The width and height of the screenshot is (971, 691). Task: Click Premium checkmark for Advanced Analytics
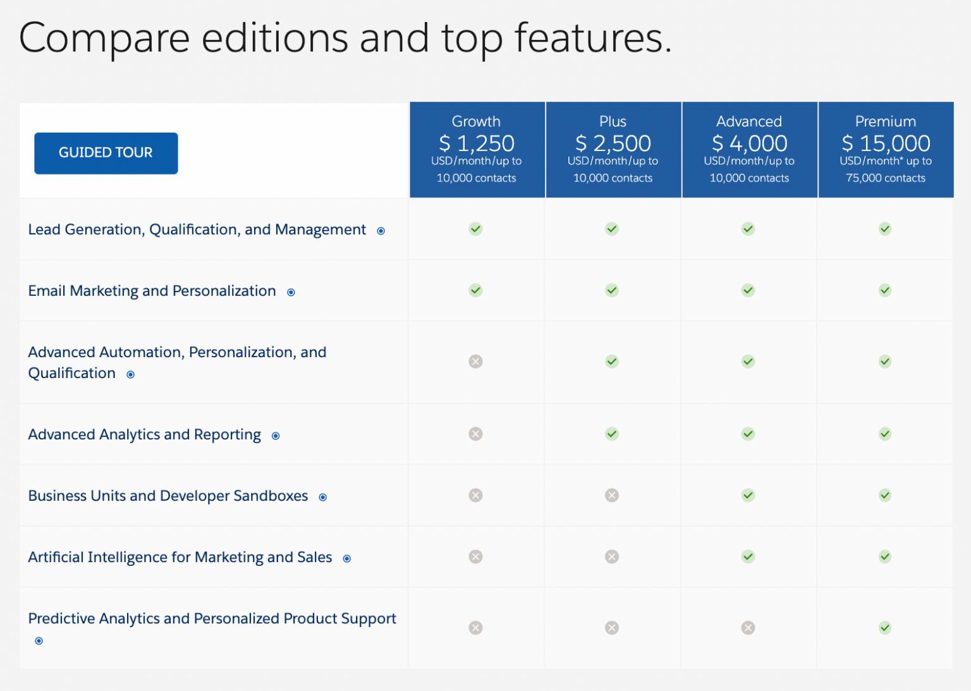pos(885,434)
